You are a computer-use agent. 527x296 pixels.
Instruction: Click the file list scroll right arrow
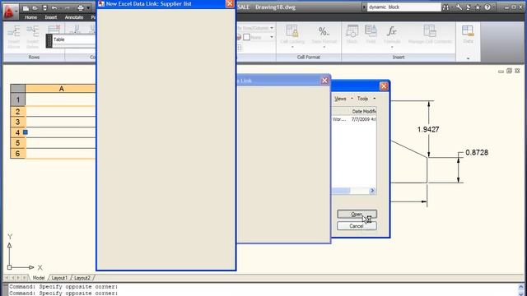pyautogui.click(x=372, y=191)
